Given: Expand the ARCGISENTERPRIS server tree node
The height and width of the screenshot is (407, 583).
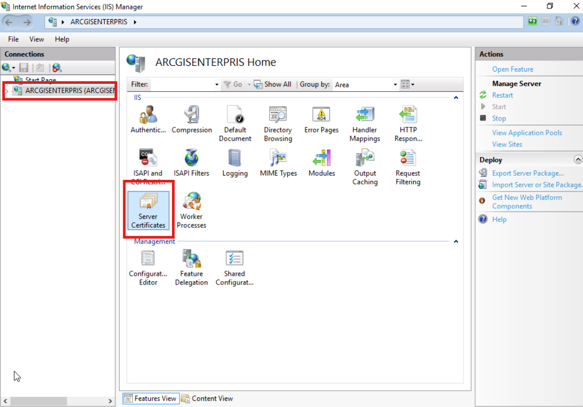Looking at the screenshot, I should (6, 91).
